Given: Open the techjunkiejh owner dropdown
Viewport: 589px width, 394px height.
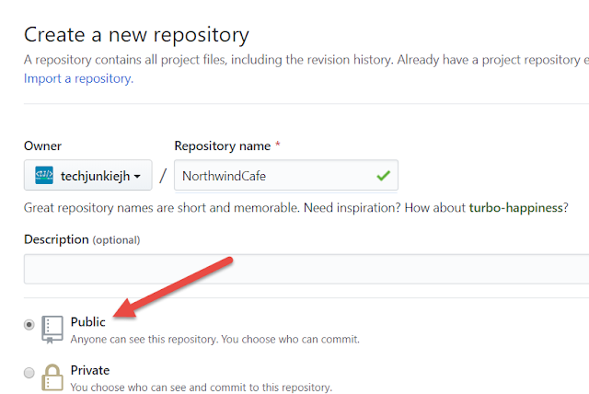Looking at the screenshot, I should (x=87, y=175).
